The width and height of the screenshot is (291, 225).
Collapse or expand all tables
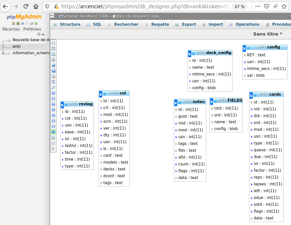click(x=53, y=121)
